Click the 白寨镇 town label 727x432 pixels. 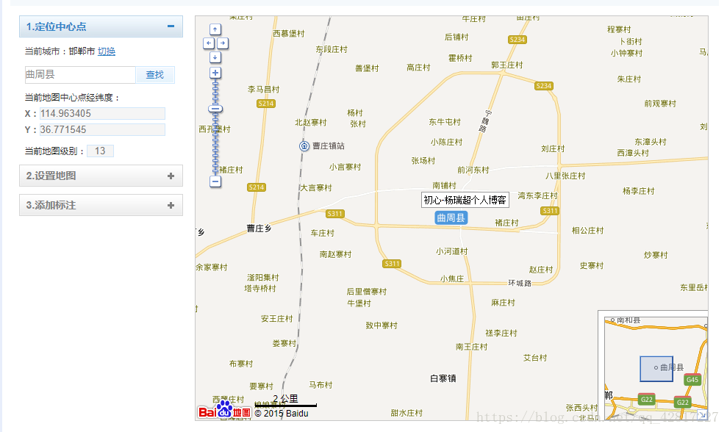click(443, 378)
